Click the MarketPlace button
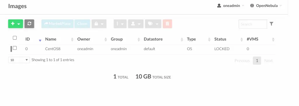Image resolution: width=299 pixels, height=106 pixels. click(x=58, y=24)
